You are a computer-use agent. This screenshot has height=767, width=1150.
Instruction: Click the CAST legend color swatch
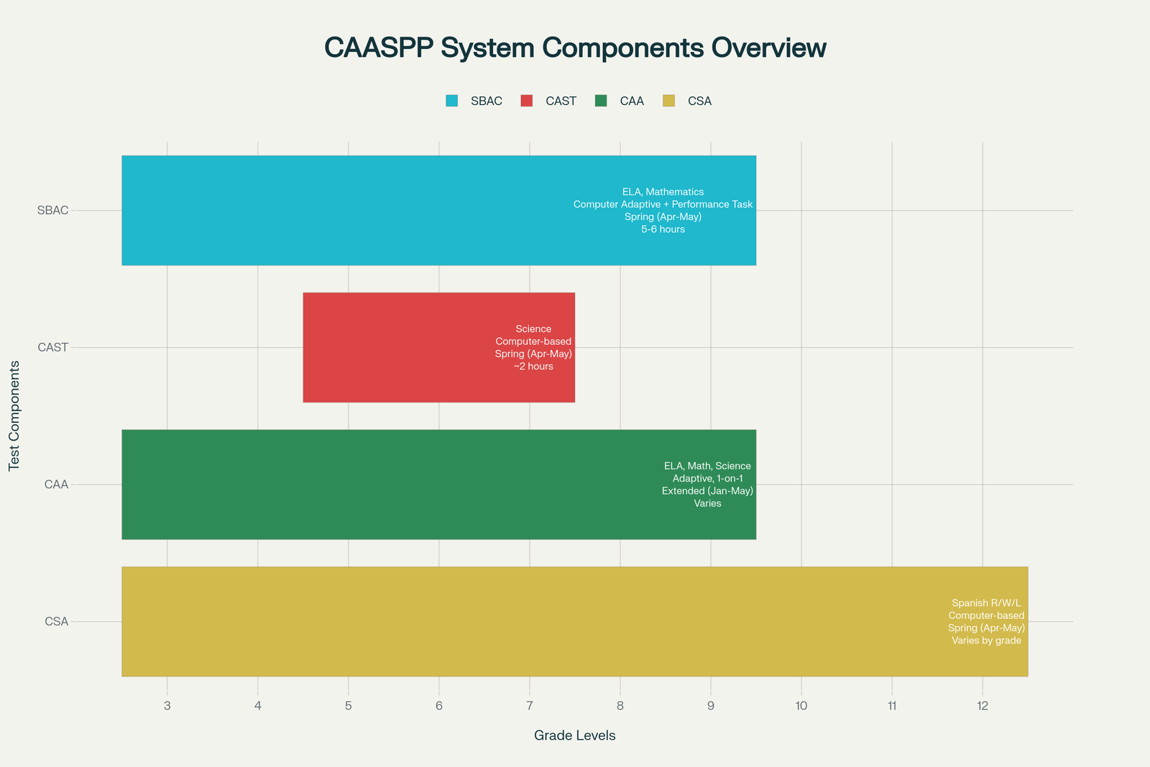(x=527, y=101)
